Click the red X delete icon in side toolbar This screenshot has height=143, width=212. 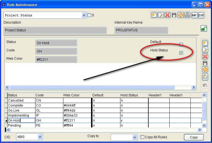coord(205,56)
